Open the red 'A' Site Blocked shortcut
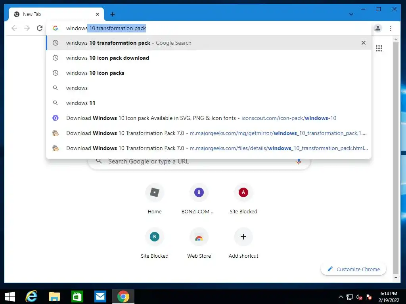 243,199
